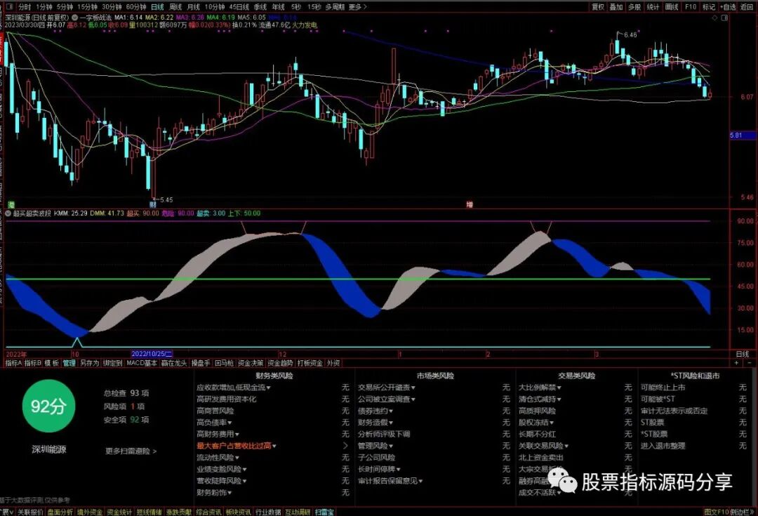
Task: Click the 财 event marker below the 5.45 low
Action: pos(152,204)
